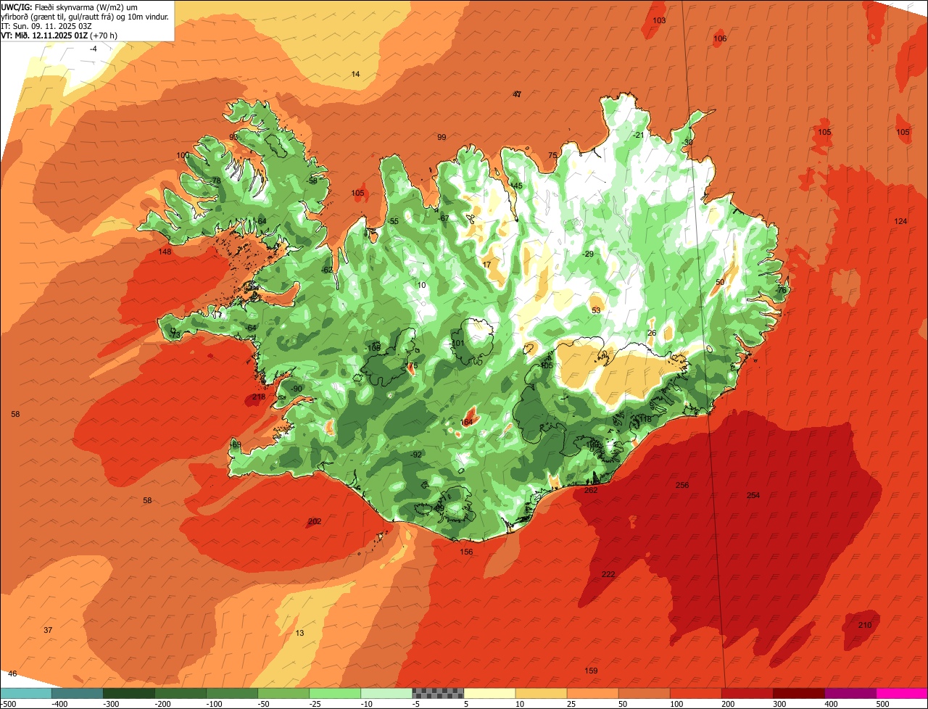The image size is (928, 709).
Task: Click the purple legend segment between 400 and 500
Action: click(x=850, y=694)
